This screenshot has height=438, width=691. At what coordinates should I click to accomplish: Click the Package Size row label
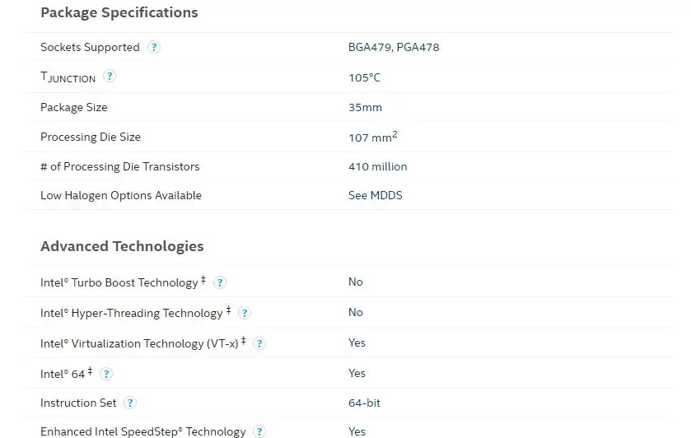pos(73,108)
